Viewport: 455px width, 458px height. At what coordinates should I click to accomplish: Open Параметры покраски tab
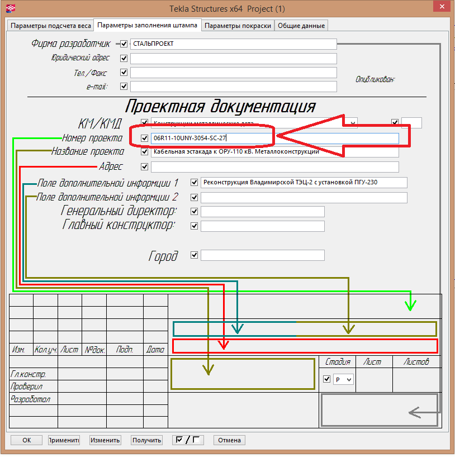coord(238,26)
